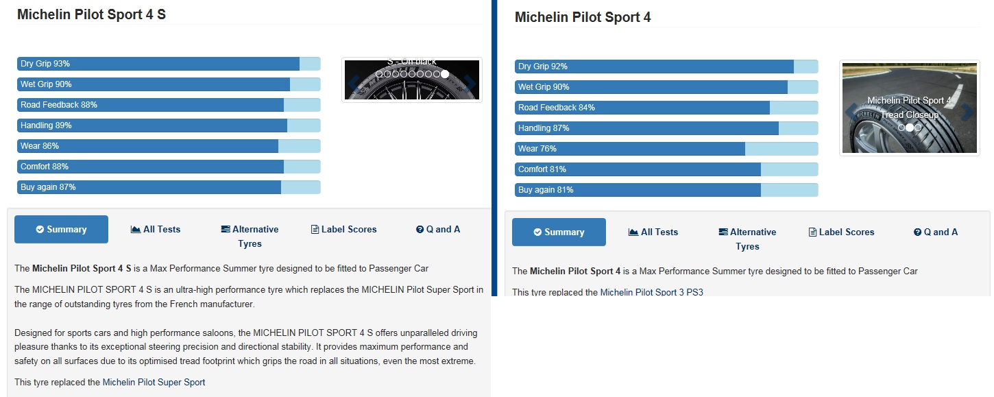Go to previous Pilot Sport 4 S image
This screenshot has height=397, width=994.
[x=354, y=83]
